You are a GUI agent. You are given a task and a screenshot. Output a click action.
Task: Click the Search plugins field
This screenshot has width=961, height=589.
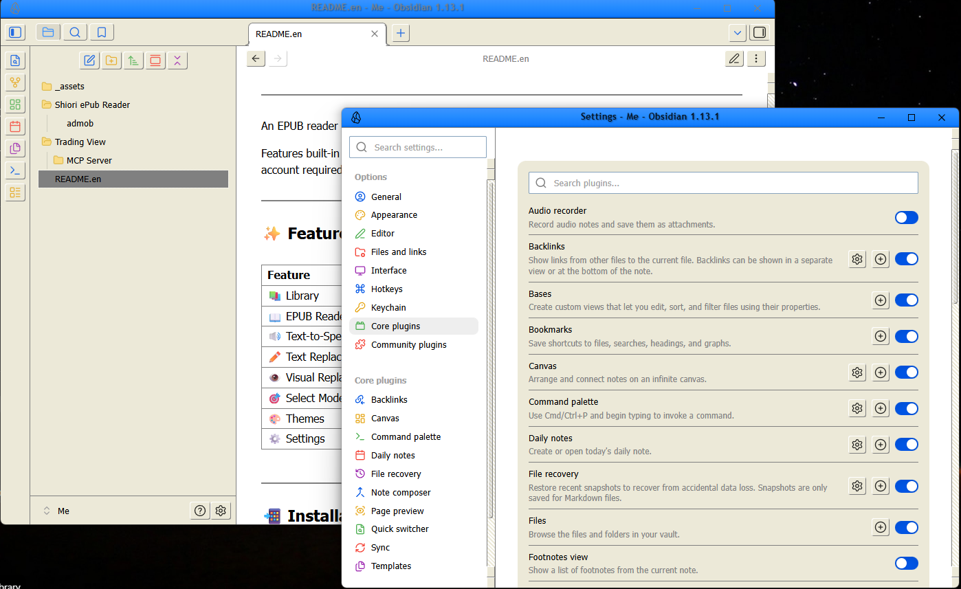coord(723,183)
